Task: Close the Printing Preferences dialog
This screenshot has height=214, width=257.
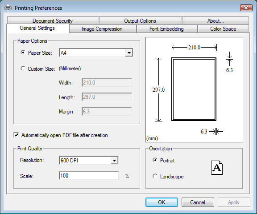Action: (246, 8)
